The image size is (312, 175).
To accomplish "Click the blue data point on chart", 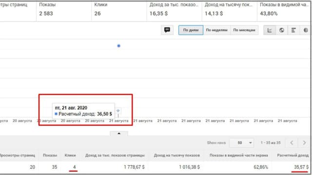I will [119, 46].
